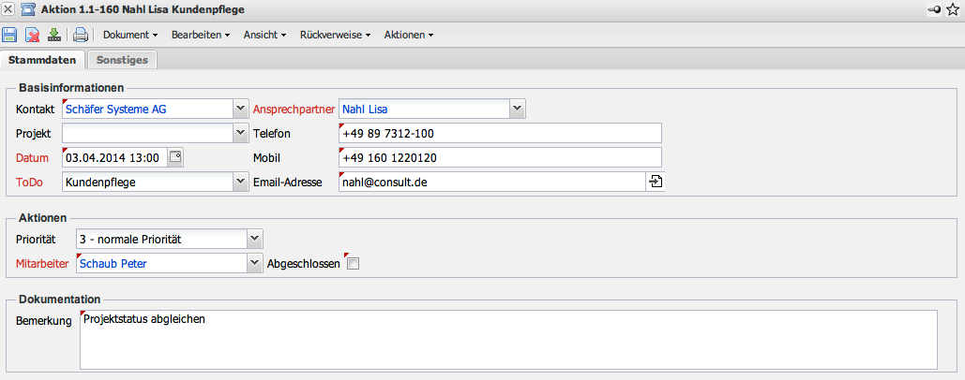Open the ToDo Kundenpflege dropdown
This screenshot has height=380, width=965.
click(238, 182)
